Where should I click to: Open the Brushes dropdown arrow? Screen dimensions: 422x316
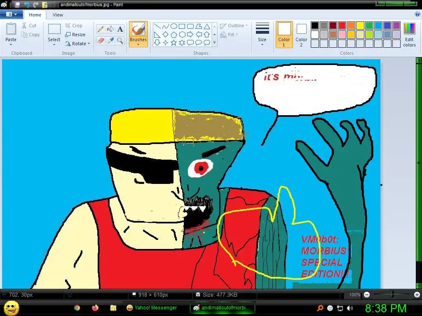[138, 44]
